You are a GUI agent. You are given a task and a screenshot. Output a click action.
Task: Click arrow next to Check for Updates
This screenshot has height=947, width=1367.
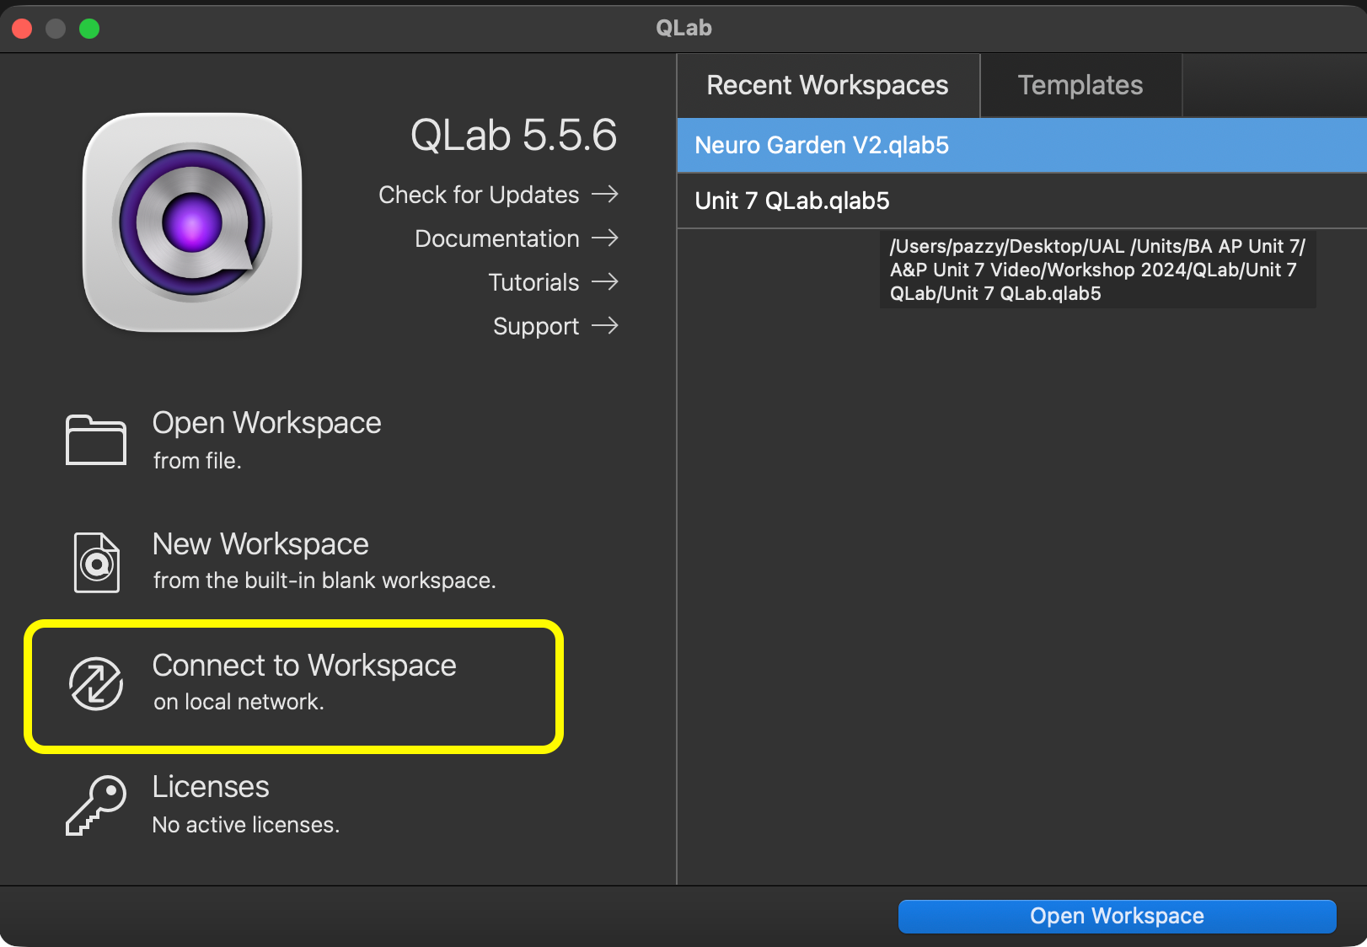click(605, 195)
